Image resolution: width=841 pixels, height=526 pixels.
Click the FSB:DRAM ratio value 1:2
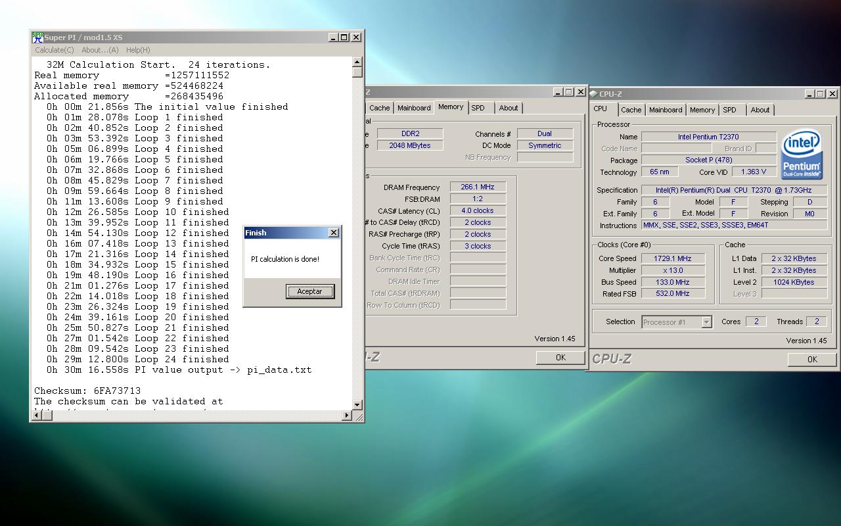point(478,199)
